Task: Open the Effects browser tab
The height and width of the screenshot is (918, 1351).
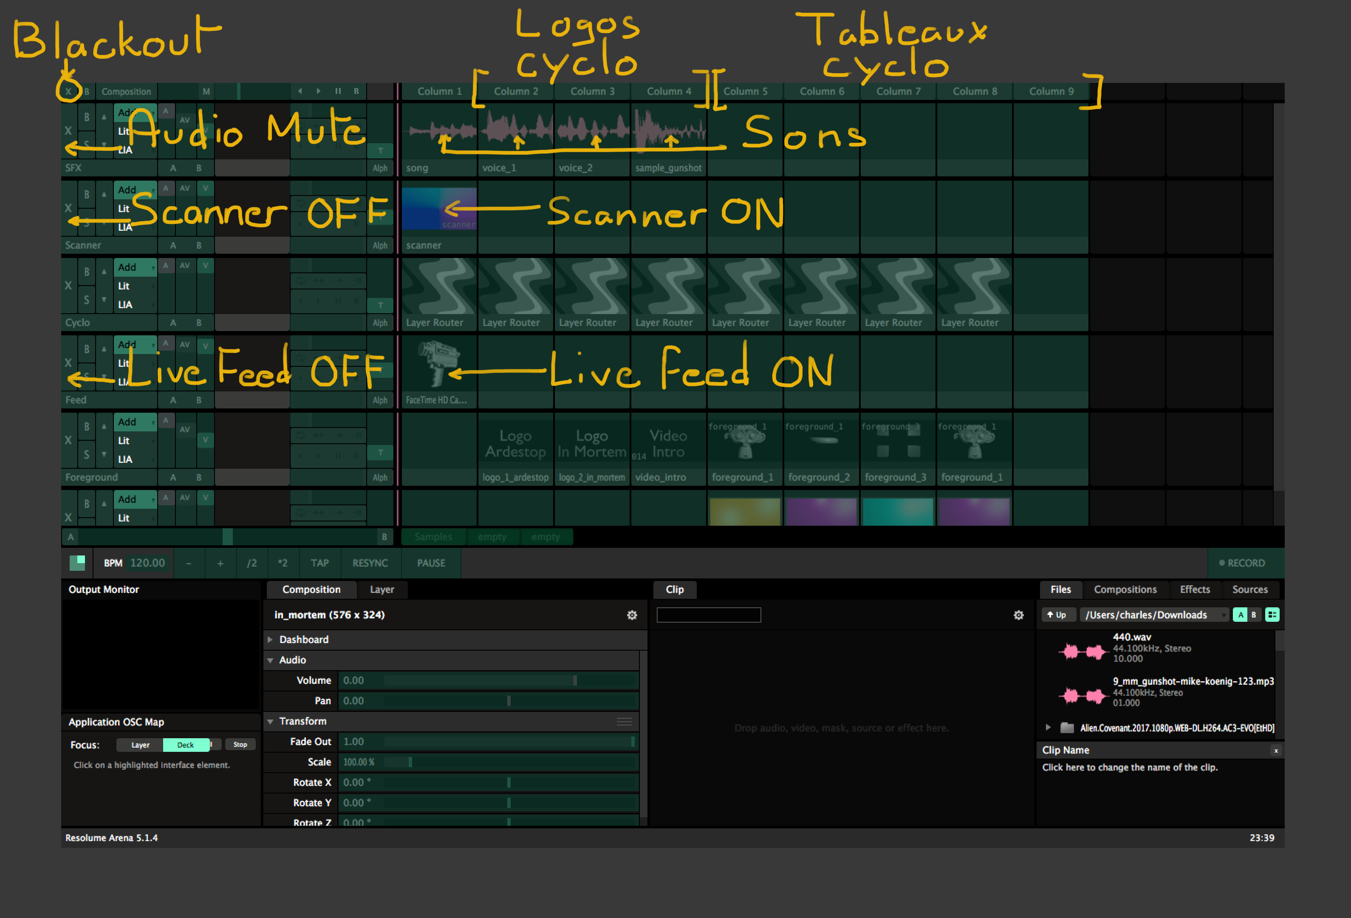Action: pos(1195,589)
